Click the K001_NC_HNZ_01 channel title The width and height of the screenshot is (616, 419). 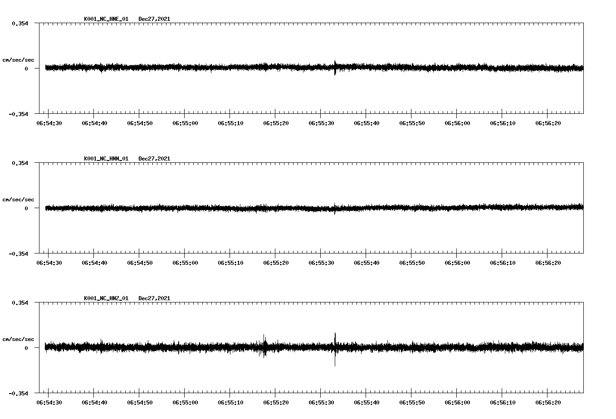coord(106,298)
